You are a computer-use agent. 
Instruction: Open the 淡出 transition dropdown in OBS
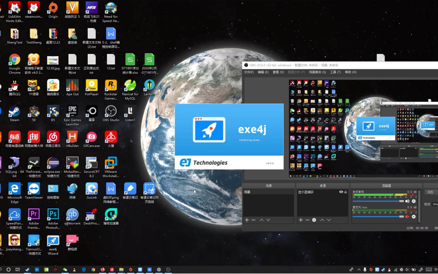tap(432, 192)
